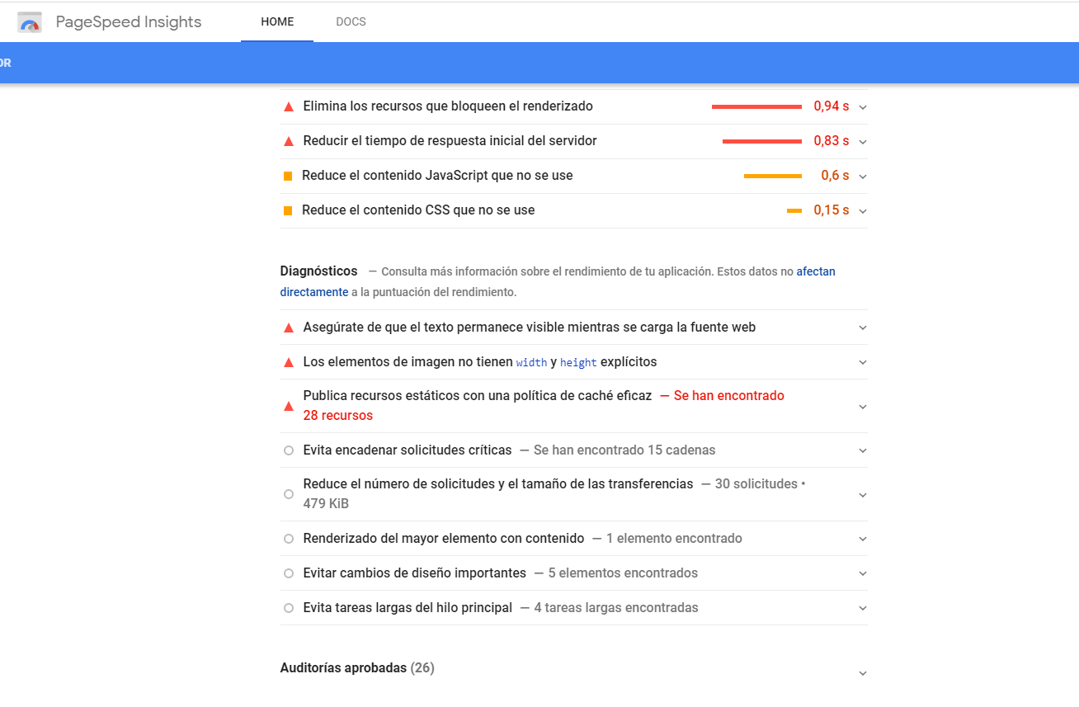Click 'Se han encontrado 15 cadenas' text
This screenshot has width=1079, height=707.
coord(624,450)
